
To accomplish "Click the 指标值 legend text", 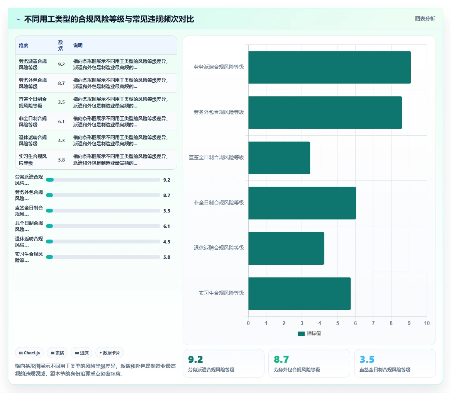I will (x=314, y=333).
